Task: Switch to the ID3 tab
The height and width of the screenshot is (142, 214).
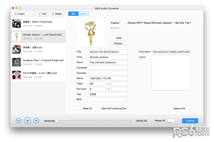Action: pyautogui.click(x=73, y=14)
